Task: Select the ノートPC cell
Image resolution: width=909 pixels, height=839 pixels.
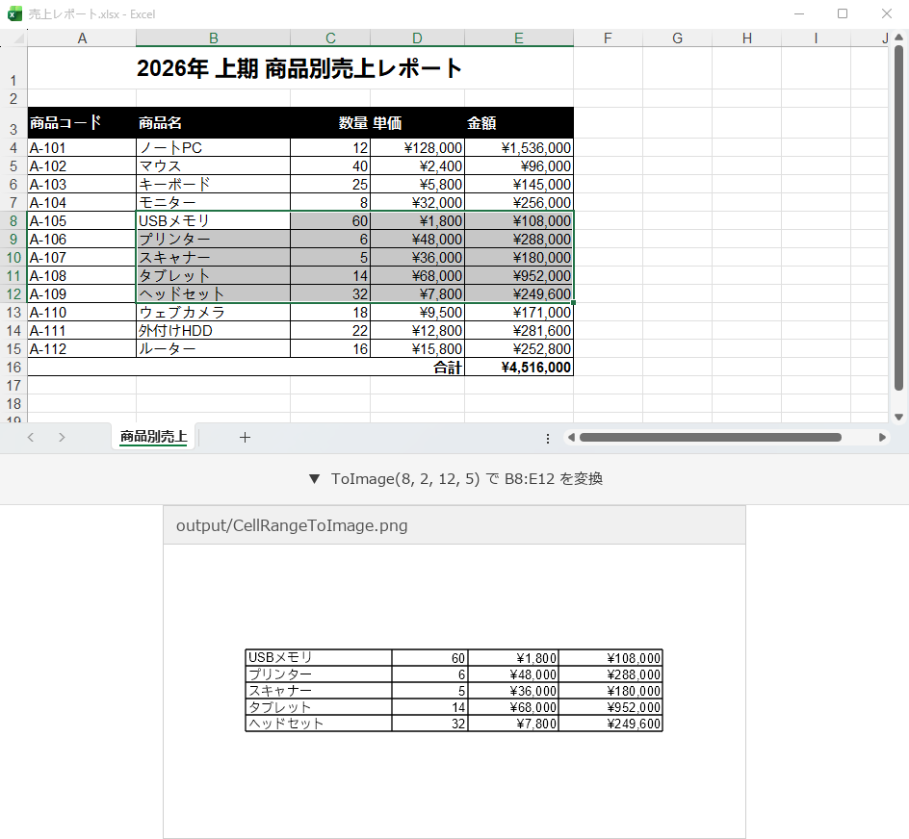Action: [x=214, y=148]
